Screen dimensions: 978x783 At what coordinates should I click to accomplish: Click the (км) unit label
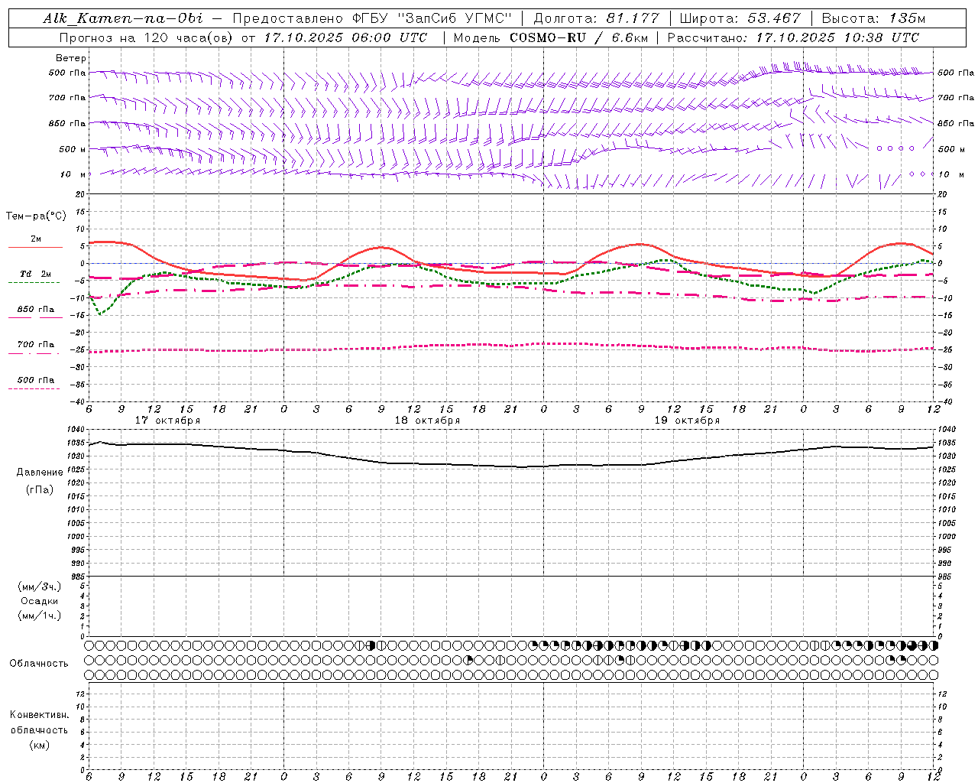[x=39, y=746]
